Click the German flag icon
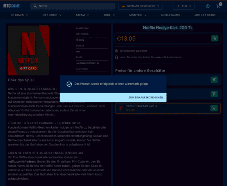Viewport: 227px width, 186px height. click(123, 6)
